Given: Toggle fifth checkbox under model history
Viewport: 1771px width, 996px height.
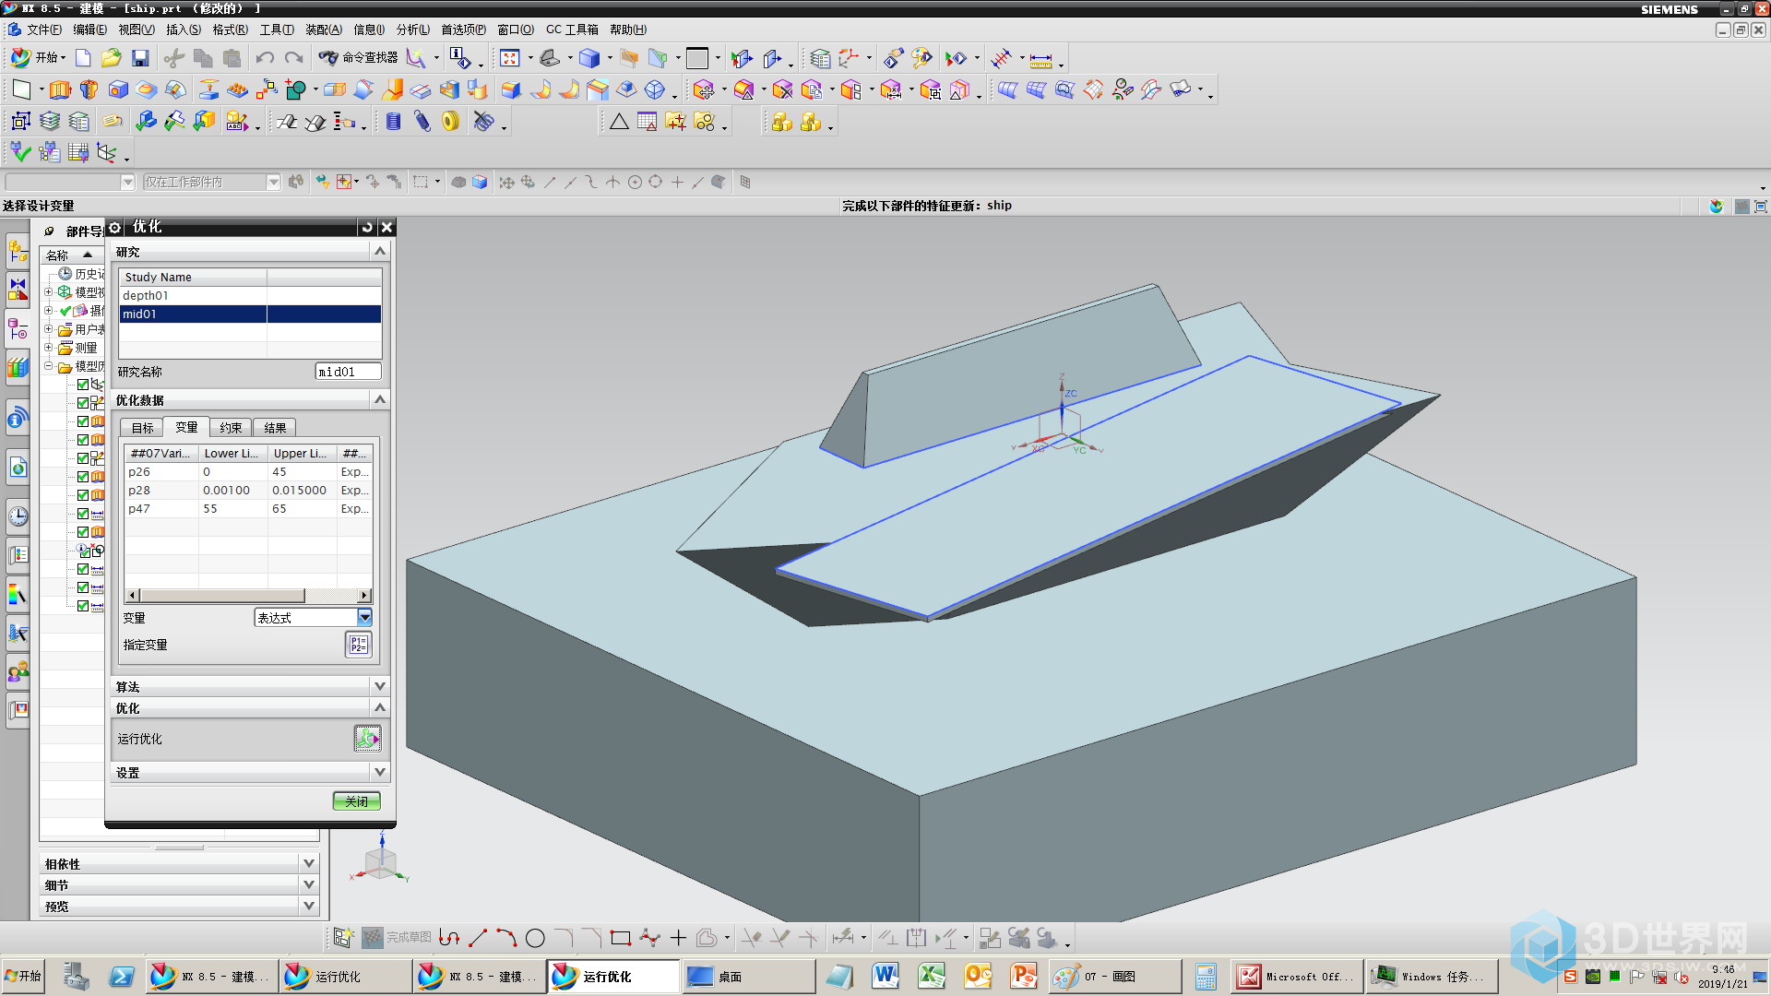Looking at the screenshot, I should [83, 458].
